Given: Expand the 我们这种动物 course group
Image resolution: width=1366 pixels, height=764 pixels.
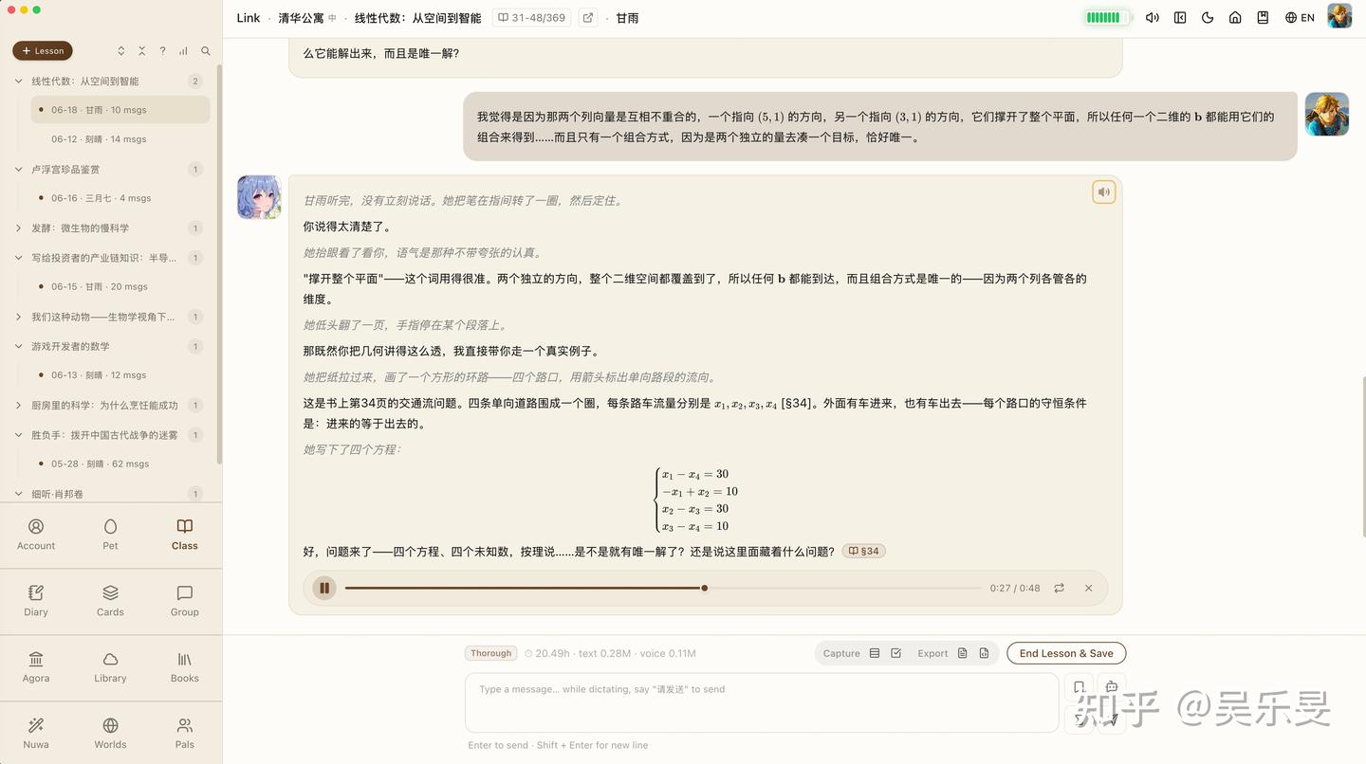Looking at the screenshot, I should 18,317.
